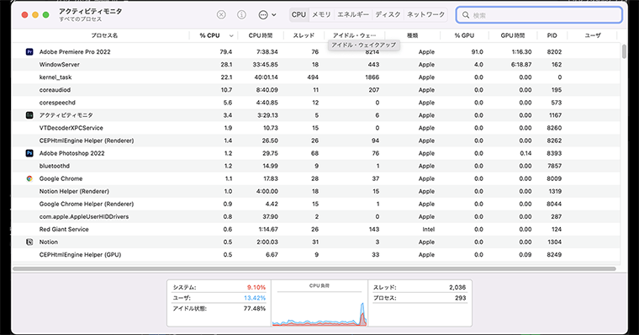
Task: Select the Adobe Premiere Pro 2022 row
Action: pos(316,52)
